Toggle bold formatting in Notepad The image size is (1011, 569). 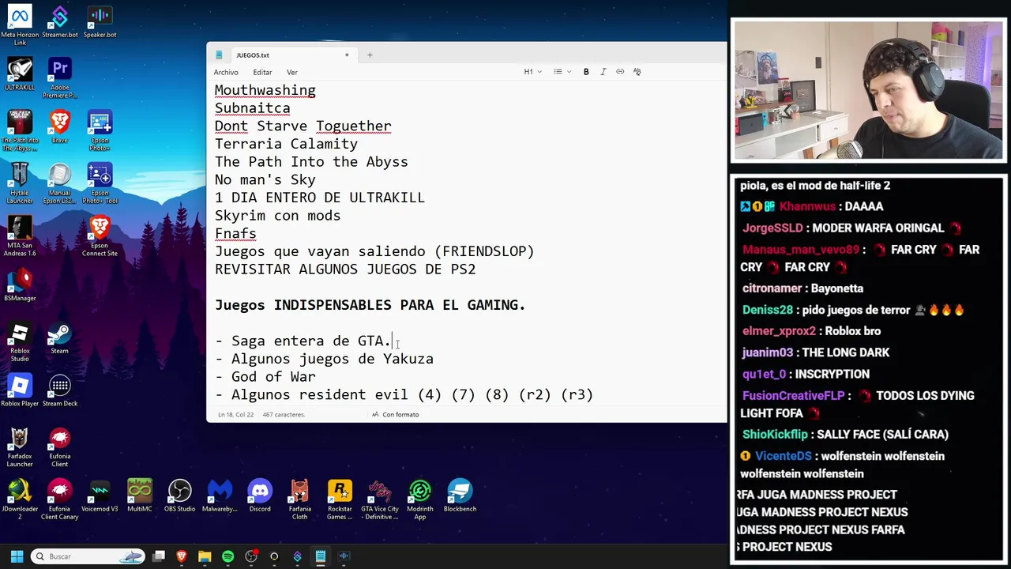586,72
